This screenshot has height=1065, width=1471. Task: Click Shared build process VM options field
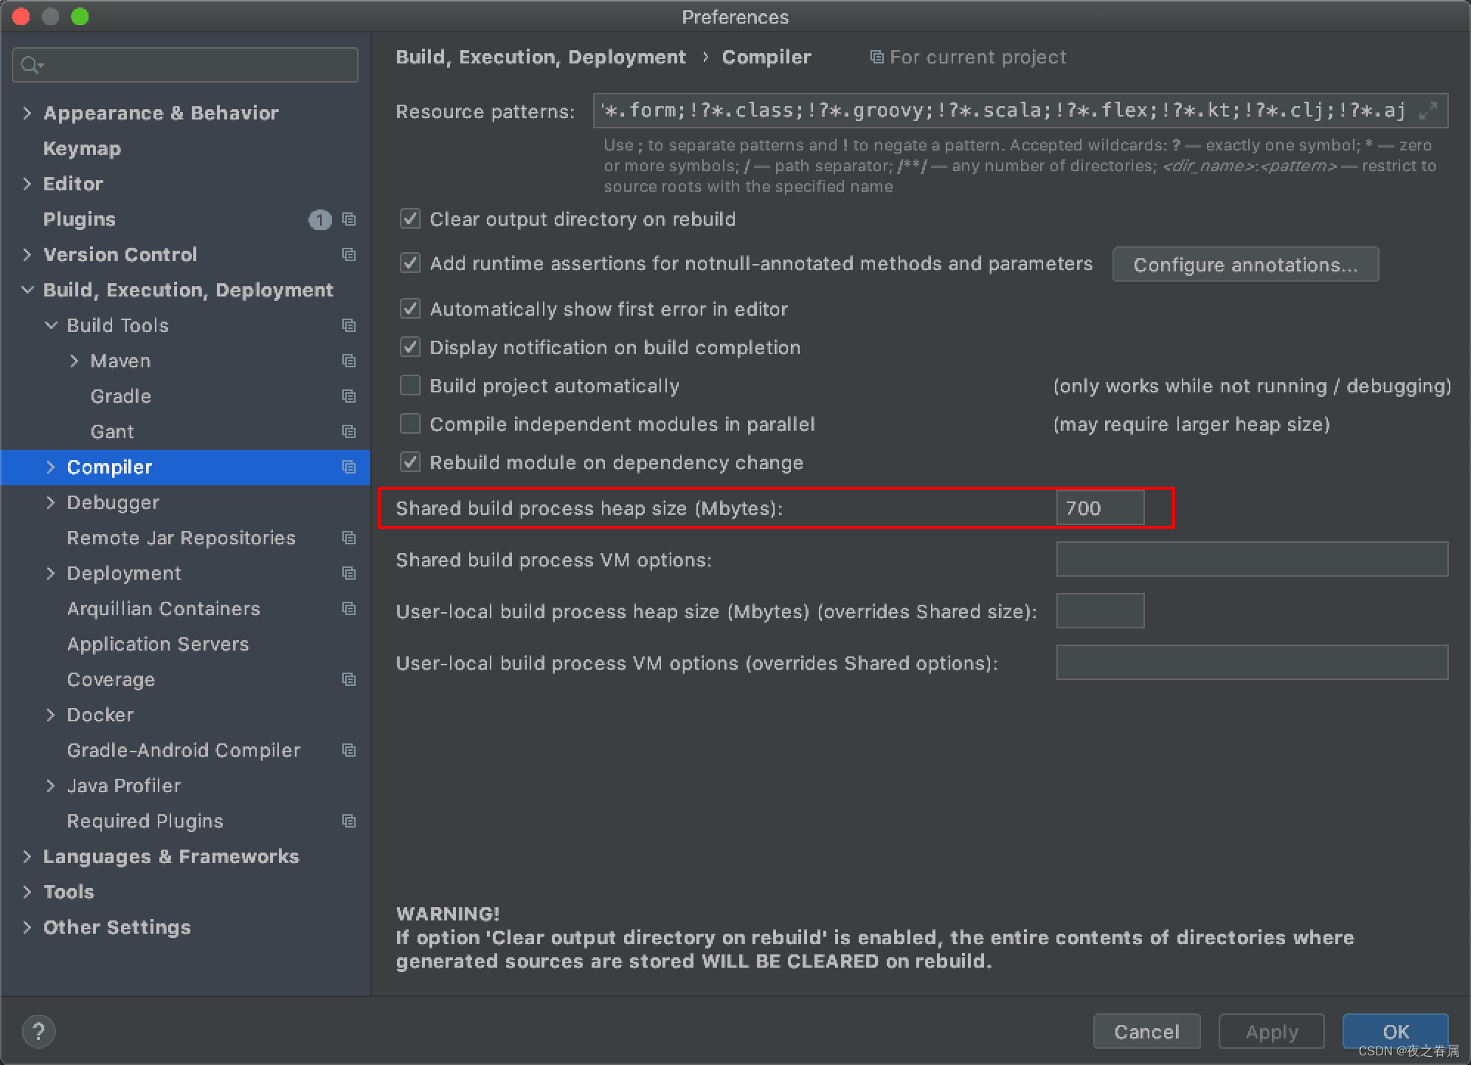(1252, 559)
